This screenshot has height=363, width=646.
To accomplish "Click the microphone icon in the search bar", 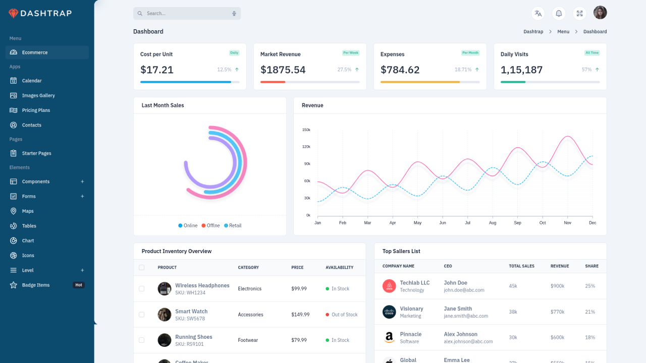I will (x=234, y=13).
